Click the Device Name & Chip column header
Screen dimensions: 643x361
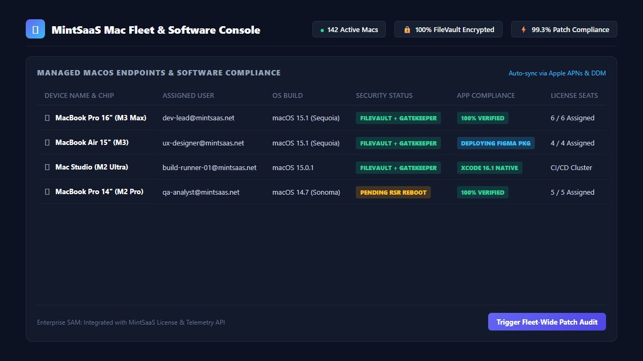79,95
